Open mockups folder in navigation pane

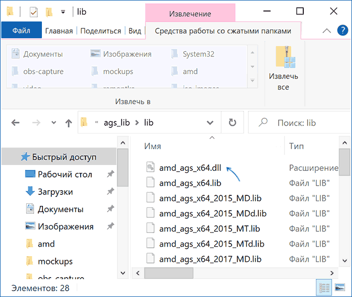pyautogui.click(x=49, y=261)
